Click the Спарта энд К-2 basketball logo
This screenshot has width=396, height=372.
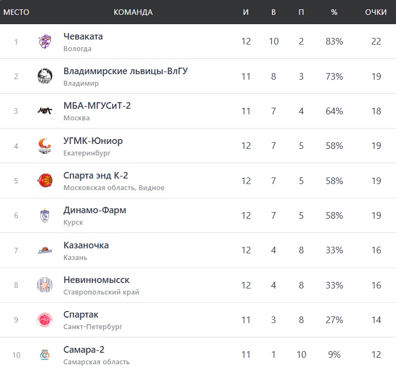pyautogui.click(x=45, y=181)
